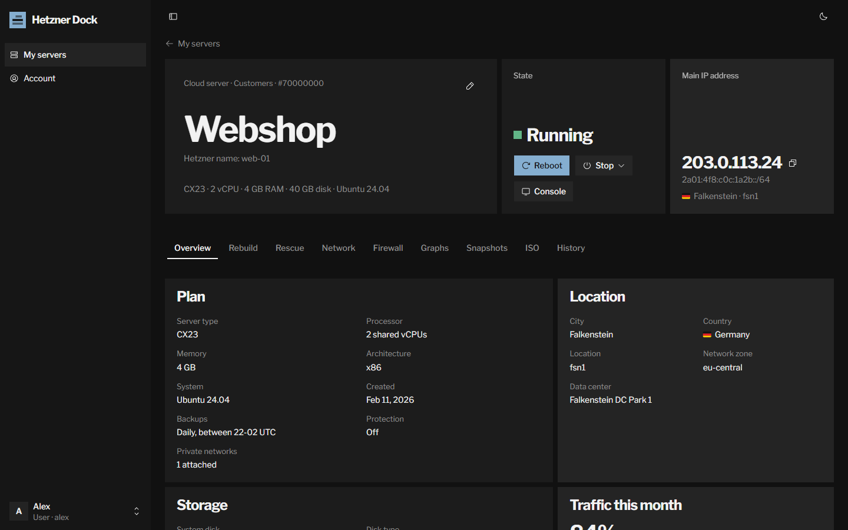Switch to the Rebuild tab

click(x=243, y=248)
